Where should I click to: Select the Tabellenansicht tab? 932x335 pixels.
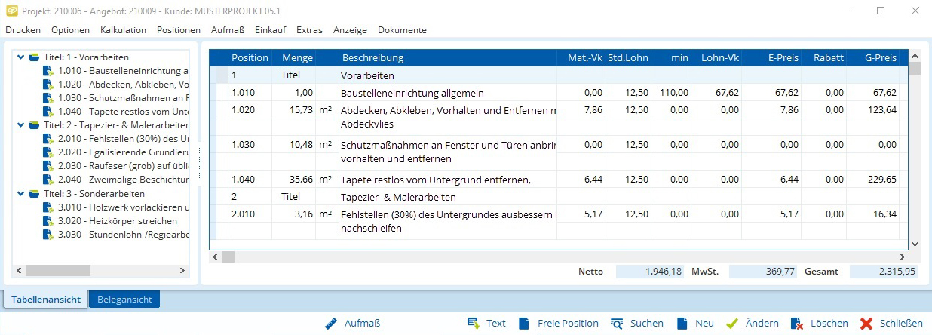point(46,300)
